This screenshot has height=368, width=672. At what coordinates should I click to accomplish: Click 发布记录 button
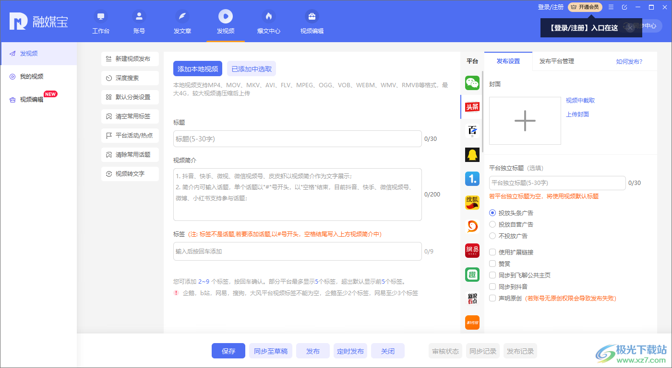pyautogui.click(x=520, y=351)
